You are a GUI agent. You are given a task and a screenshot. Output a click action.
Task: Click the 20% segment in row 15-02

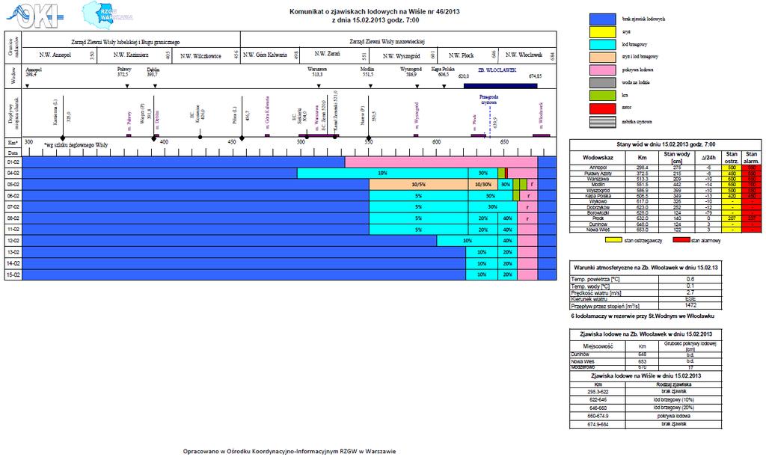point(508,274)
